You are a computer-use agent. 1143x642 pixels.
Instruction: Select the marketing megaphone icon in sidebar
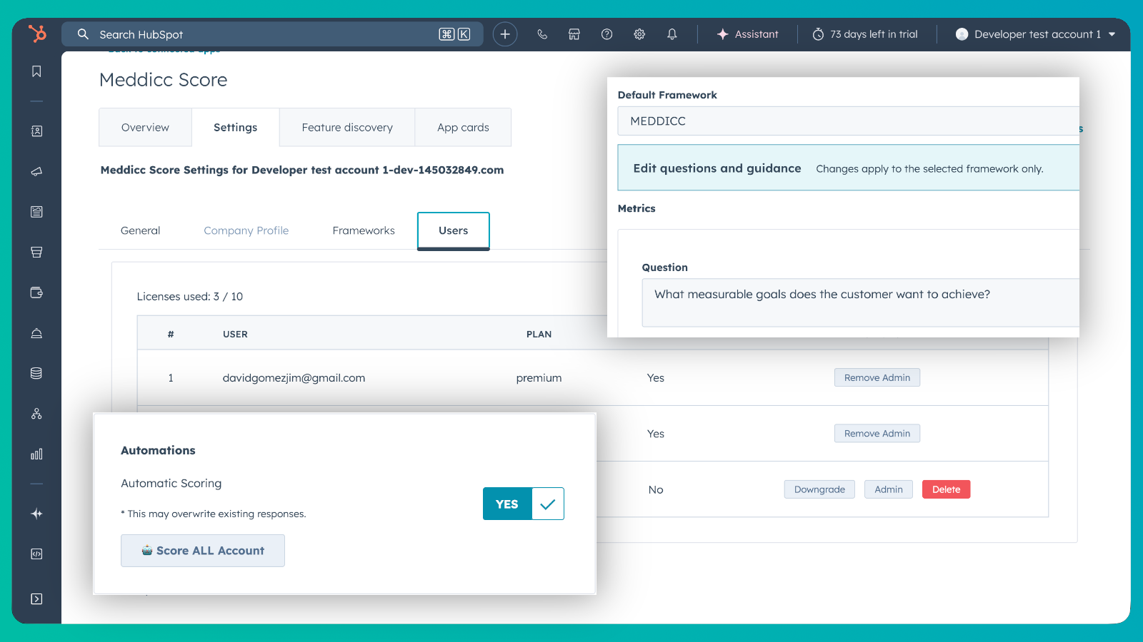tap(36, 171)
